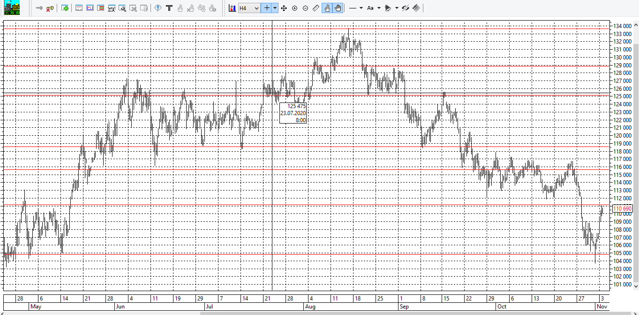This screenshot has width=639, height=315.
Task: Toggle the pointing finger selection mode
Action: pyautogui.click(x=327, y=8)
